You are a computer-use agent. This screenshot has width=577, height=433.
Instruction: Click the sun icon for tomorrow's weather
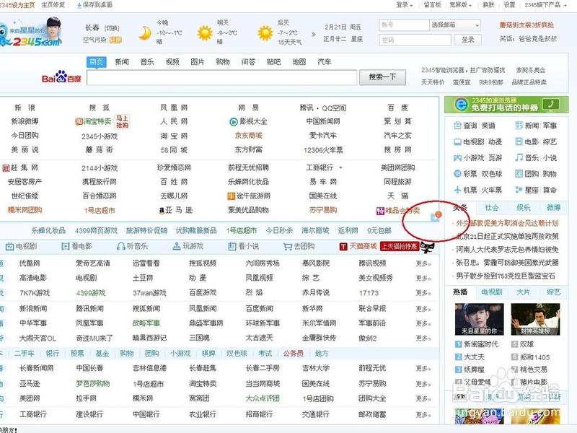205,33
